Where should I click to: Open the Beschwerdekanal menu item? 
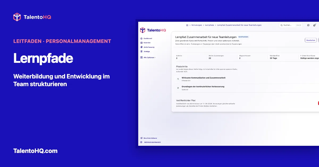(x=150, y=138)
